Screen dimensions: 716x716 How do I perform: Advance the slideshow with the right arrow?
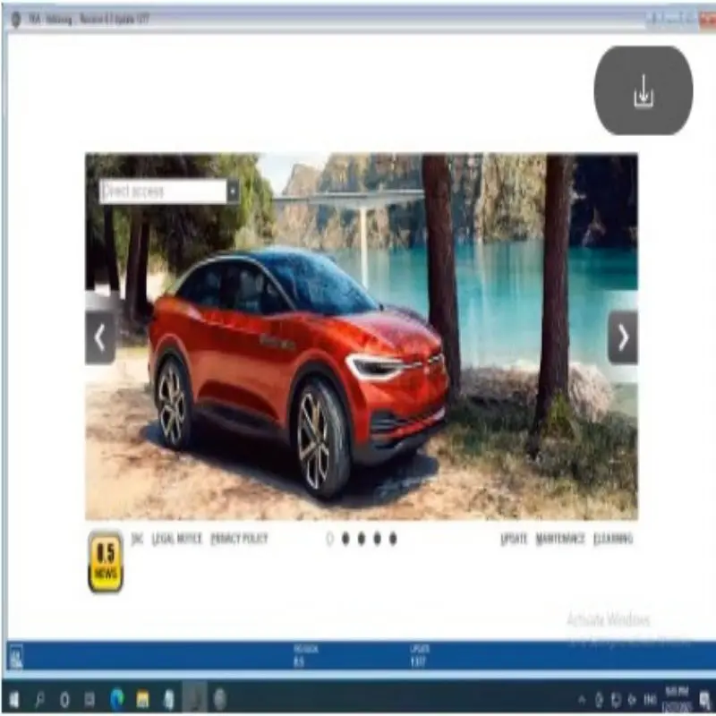tap(623, 337)
